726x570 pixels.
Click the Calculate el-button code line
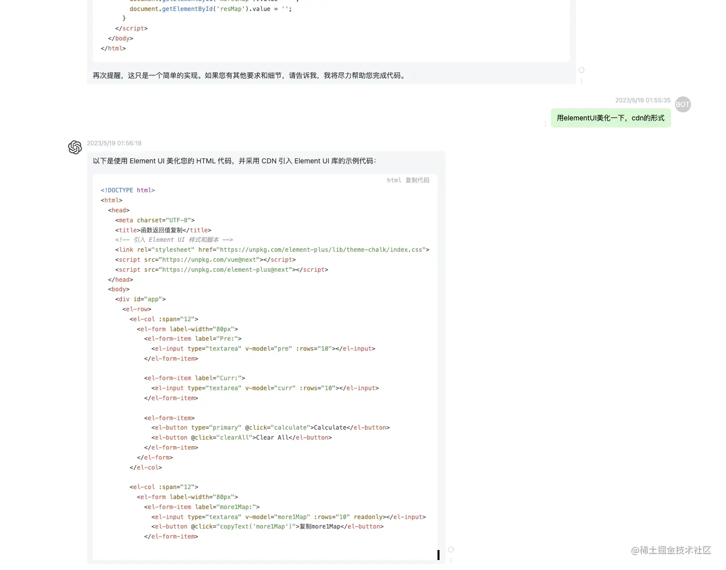[270, 428]
